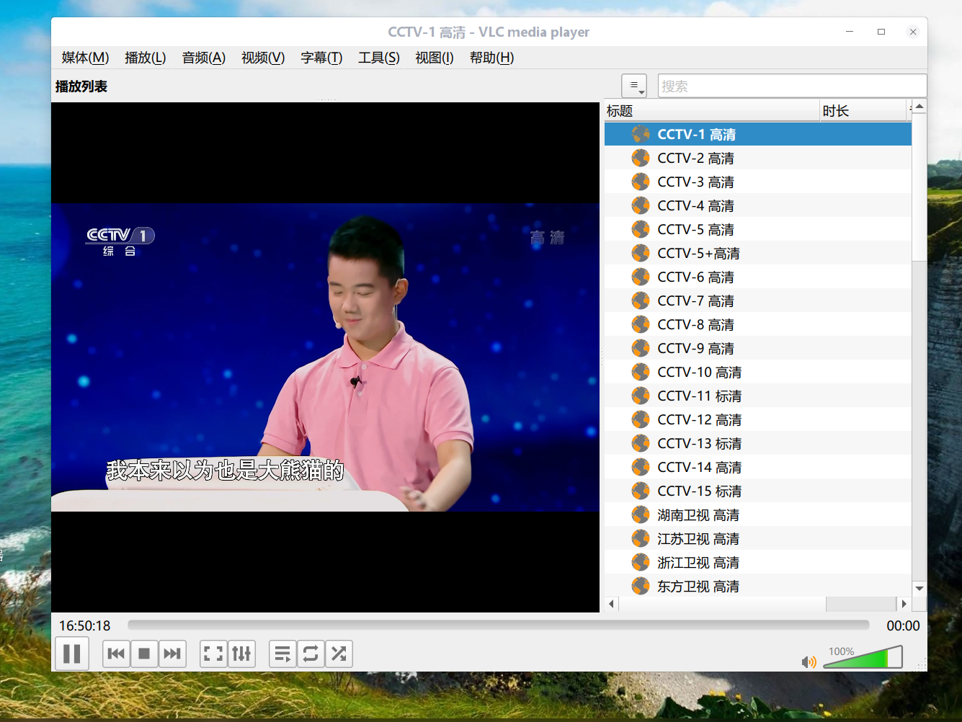Enter fullscreen video mode
962x722 pixels.
click(213, 654)
